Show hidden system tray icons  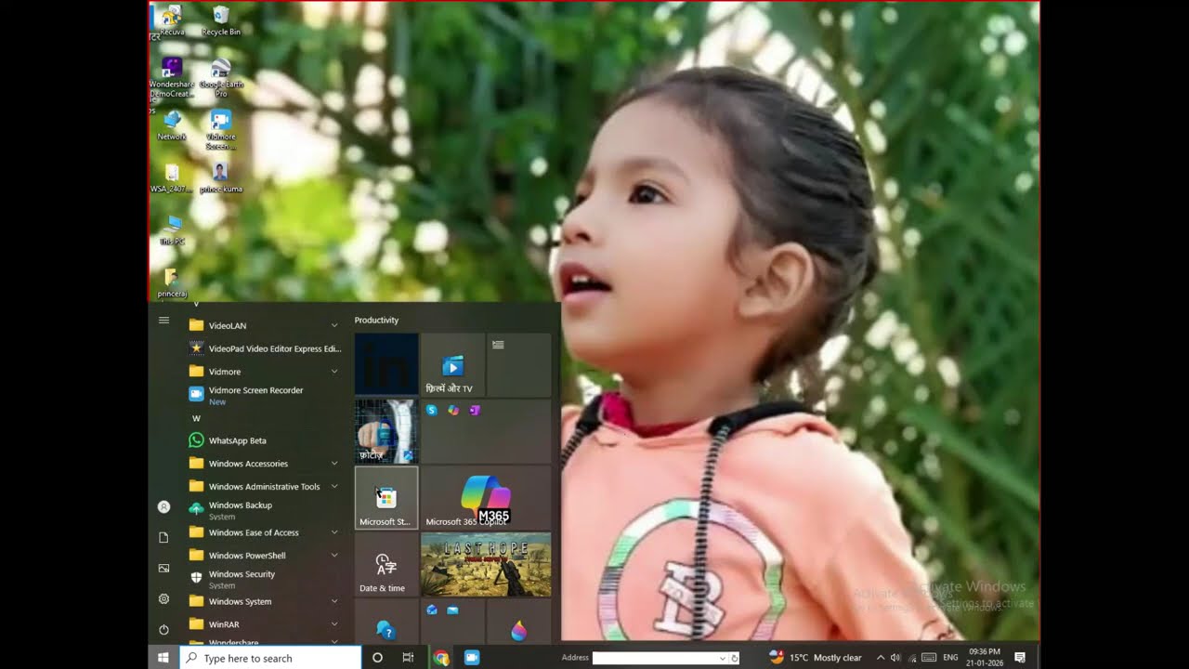click(x=881, y=658)
